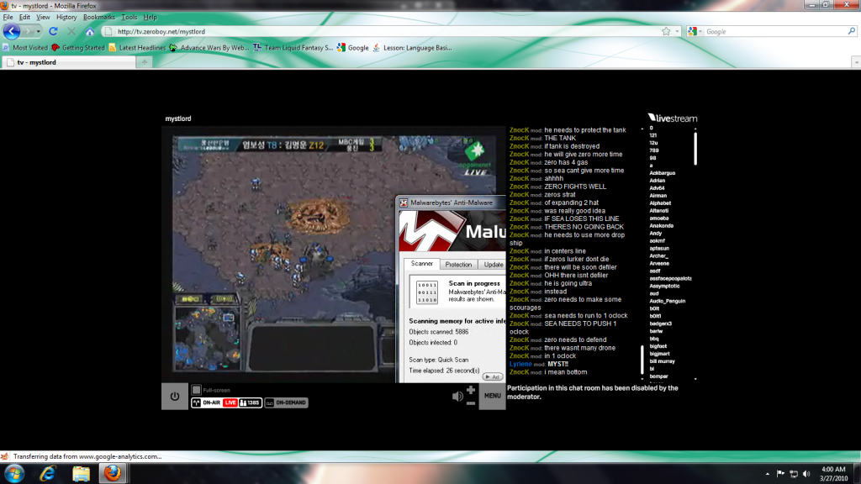Open the address bar history dropdown
Image resolution: width=861 pixels, height=484 pixels.
click(677, 31)
